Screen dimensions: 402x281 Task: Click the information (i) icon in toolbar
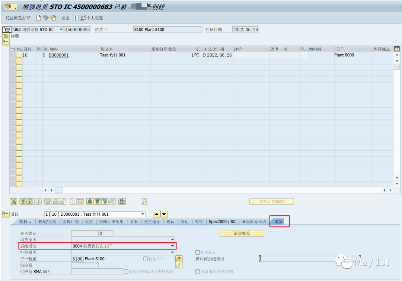[x=76, y=17]
